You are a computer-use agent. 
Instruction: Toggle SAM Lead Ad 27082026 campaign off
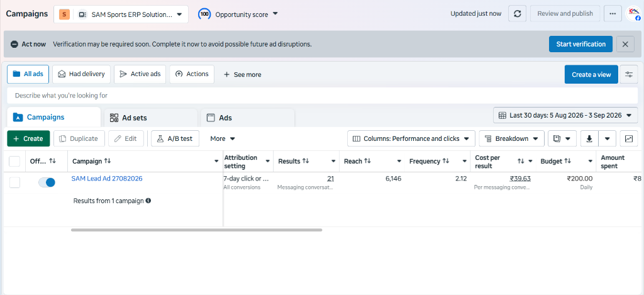47,182
